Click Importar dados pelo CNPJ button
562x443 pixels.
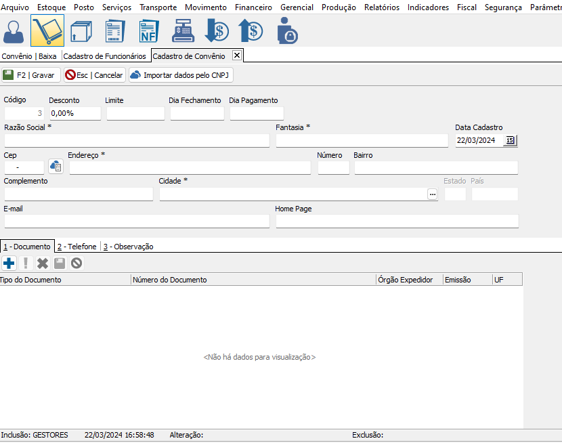[181, 75]
